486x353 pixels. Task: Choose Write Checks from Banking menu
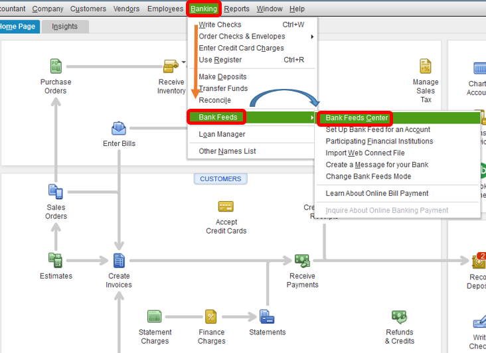(252, 25)
